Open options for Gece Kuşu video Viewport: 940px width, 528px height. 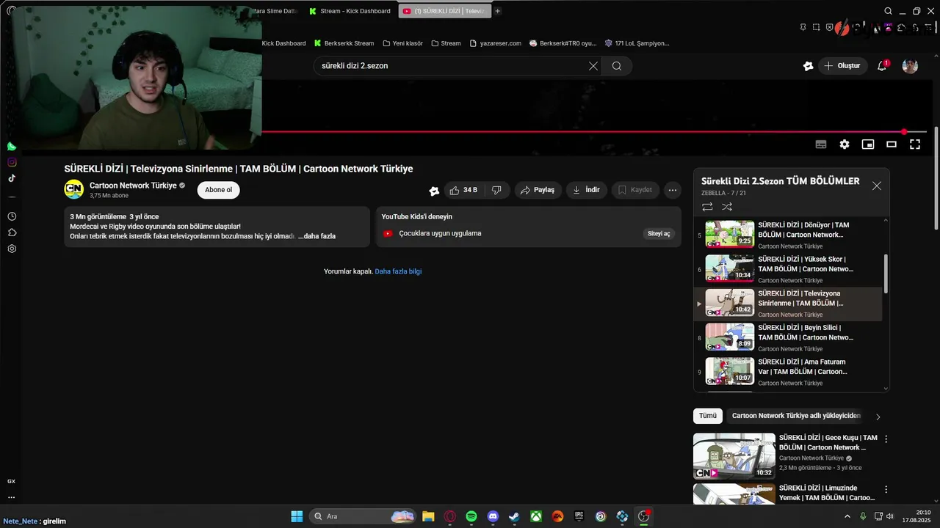886,439
